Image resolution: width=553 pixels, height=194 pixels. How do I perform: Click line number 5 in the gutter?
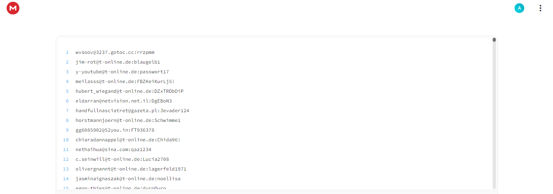click(67, 91)
